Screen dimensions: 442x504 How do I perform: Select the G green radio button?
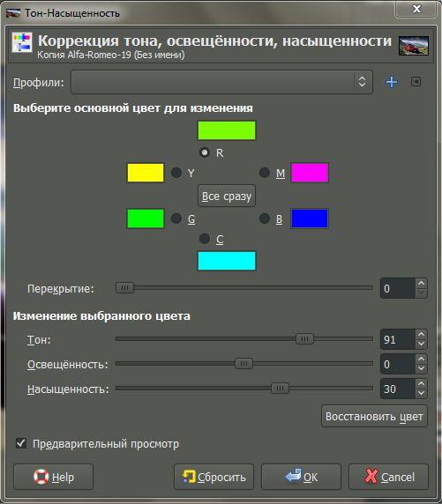[176, 219]
